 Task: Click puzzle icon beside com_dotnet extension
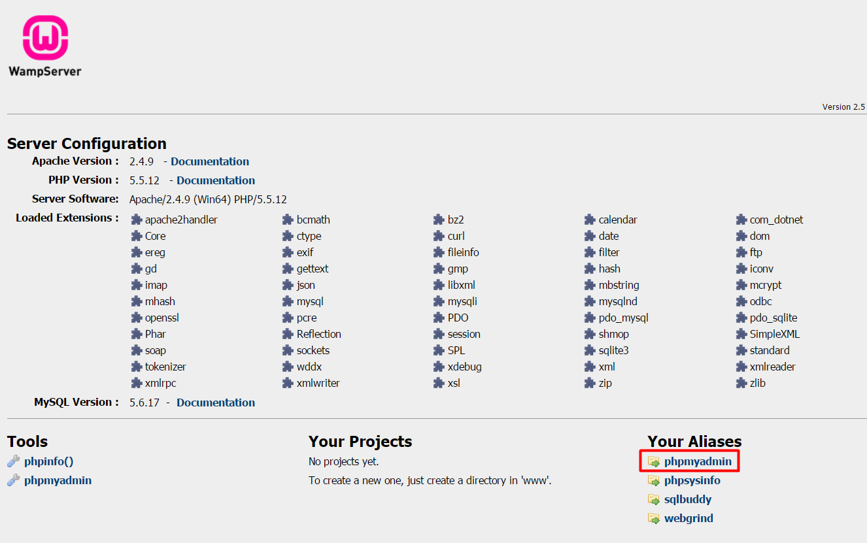(x=741, y=220)
